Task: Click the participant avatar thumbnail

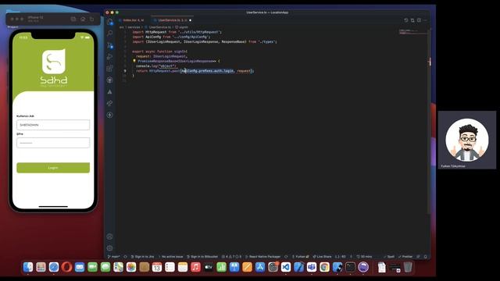Action: pos(467,140)
